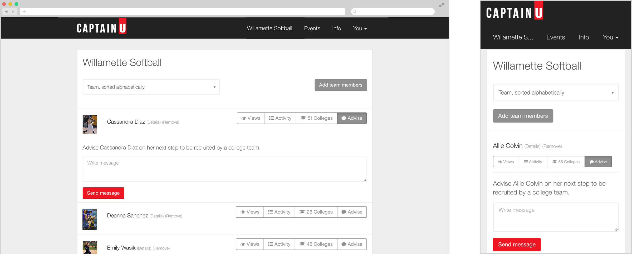Show Activity for Emily Wasik
Screen dimensions: 632x254
(279, 244)
